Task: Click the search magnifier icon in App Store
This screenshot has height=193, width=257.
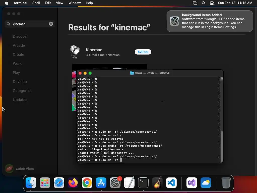Action: [9, 24]
